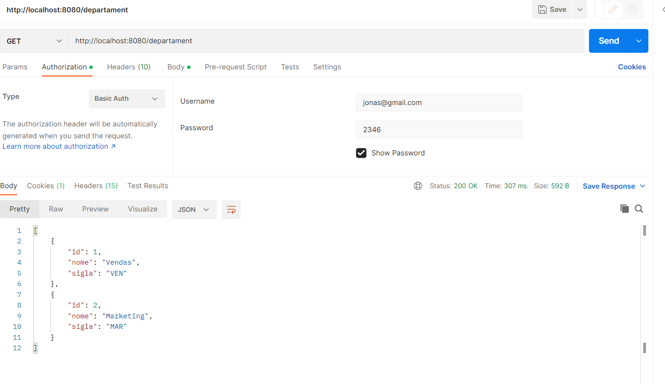Select the Pretty view tab
This screenshot has width=665, height=384.
pyautogui.click(x=19, y=209)
